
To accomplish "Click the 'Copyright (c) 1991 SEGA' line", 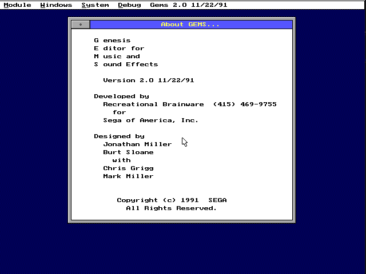I will tap(172, 200).
